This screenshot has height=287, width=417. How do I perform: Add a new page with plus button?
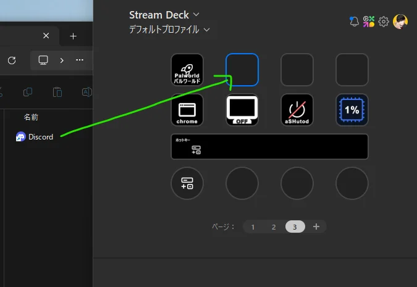316,227
